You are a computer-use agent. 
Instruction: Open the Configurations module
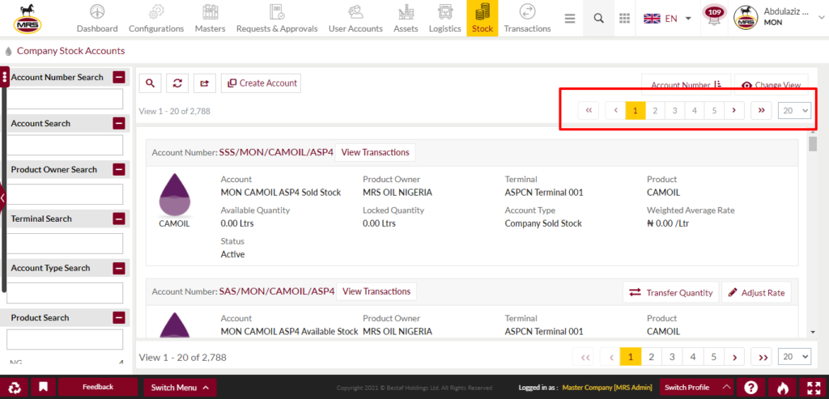coord(156,19)
